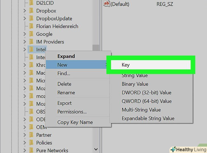Expand the IM Providers key
This screenshot has width=207, height=153.
tap(25, 42)
